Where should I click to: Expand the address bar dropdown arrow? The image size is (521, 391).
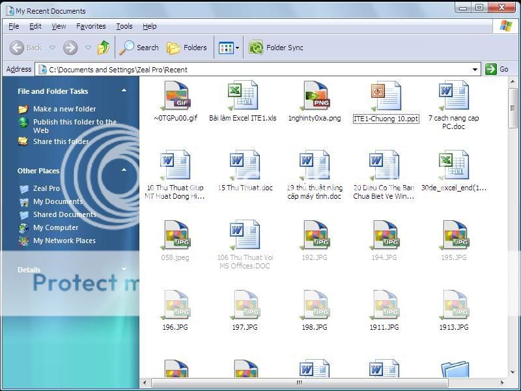click(475, 69)
